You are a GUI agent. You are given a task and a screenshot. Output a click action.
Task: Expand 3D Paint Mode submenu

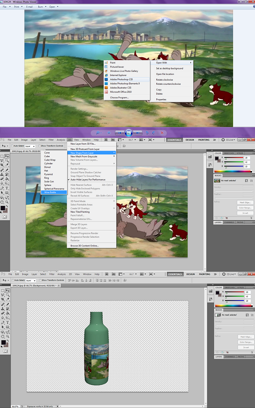point(92,201)
